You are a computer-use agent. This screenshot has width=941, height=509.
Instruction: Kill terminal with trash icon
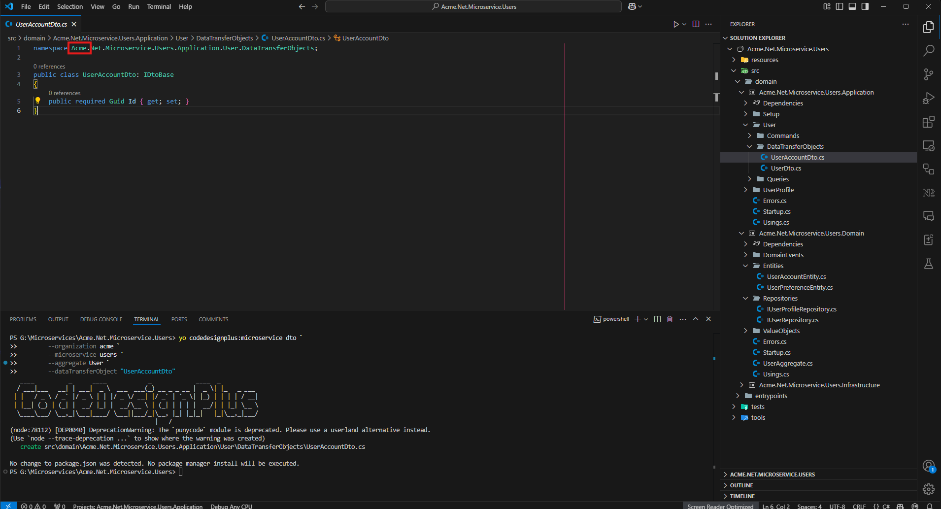point(670,319)
